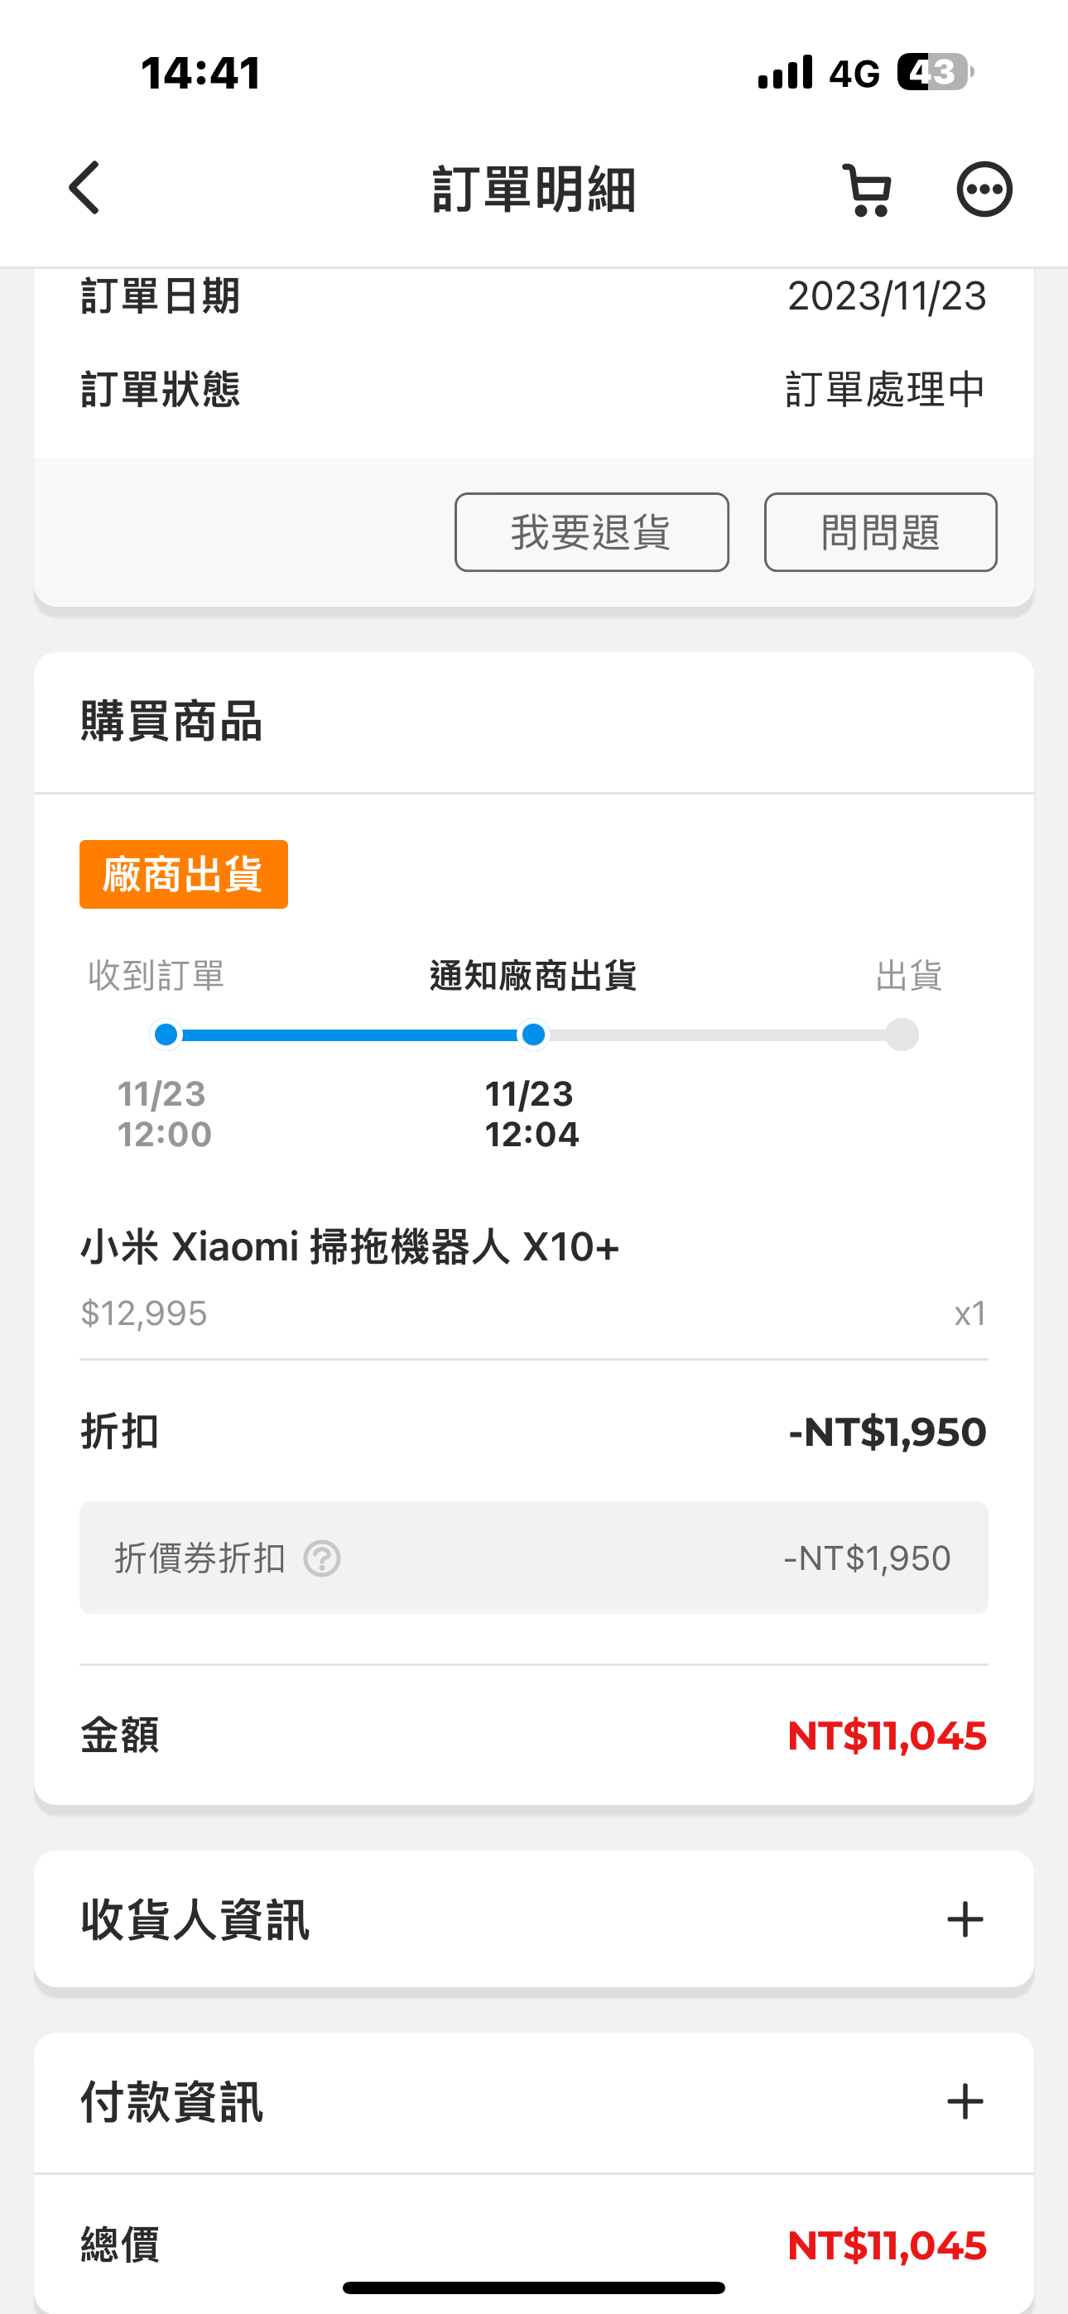1068x2314 pixels.
Task: Tap the battery status indicator
Action: pos(935,73)
